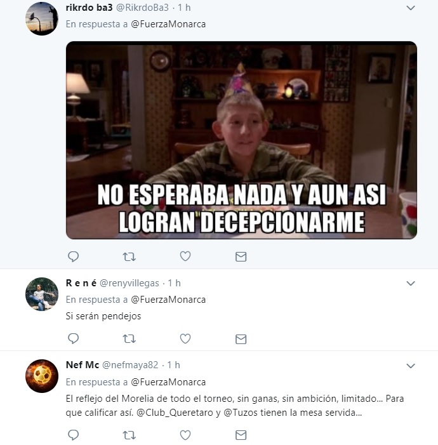This screenshot has height=445, width=438.
Task: Reply to René's tweet
Action: [73, 338]
